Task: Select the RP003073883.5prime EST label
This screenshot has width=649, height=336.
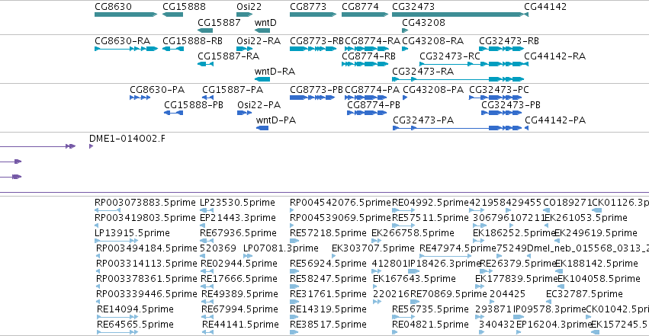Action: 145,203
